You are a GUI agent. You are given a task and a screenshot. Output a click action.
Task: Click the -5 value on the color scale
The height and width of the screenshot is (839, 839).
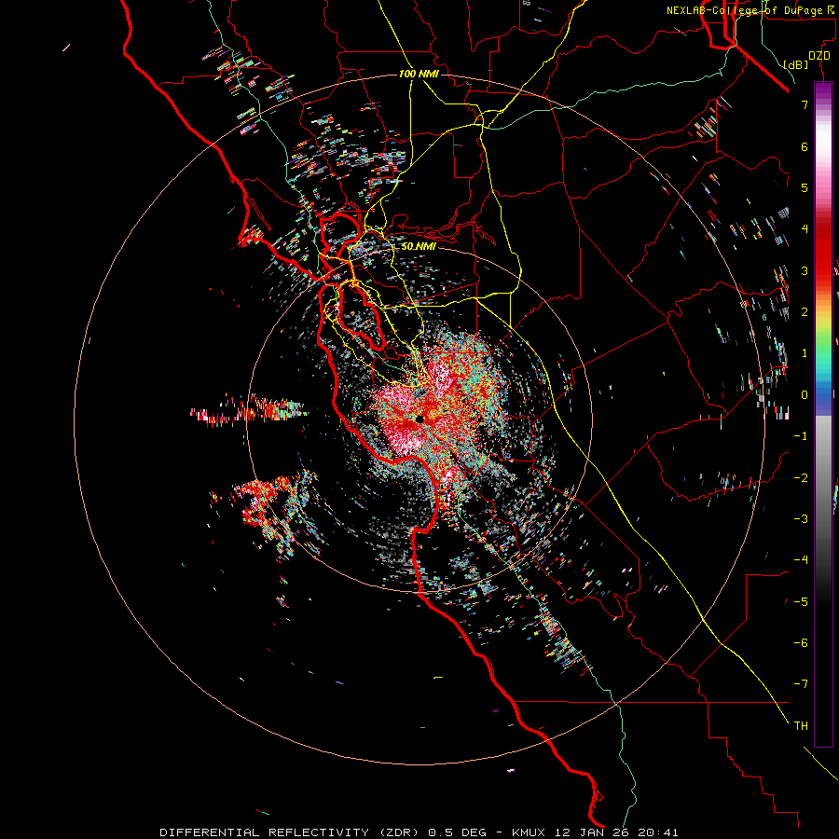801,601
